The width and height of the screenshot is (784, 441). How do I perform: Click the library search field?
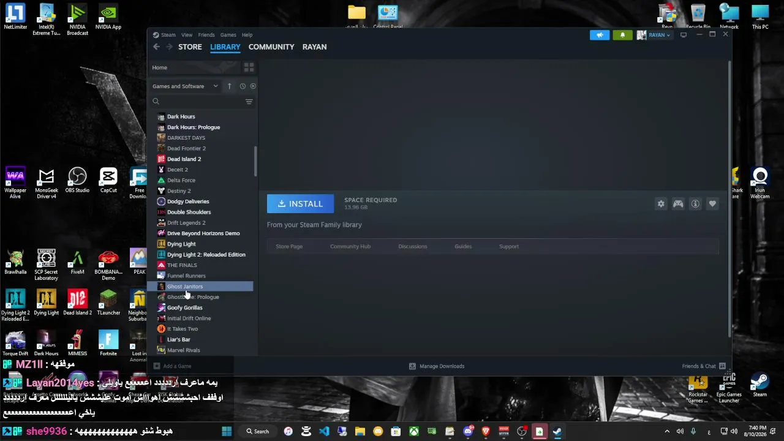200,102
